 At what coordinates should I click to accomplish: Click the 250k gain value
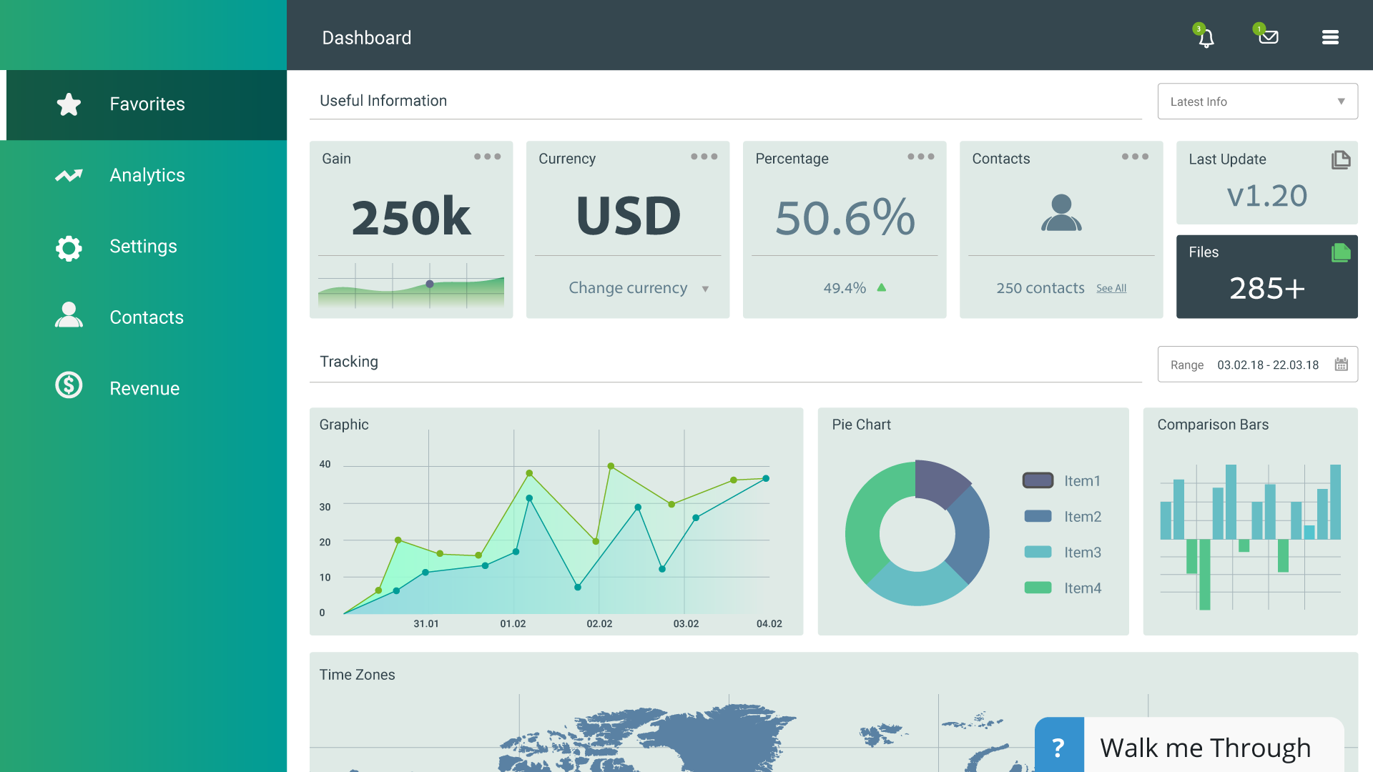(411, 217)
